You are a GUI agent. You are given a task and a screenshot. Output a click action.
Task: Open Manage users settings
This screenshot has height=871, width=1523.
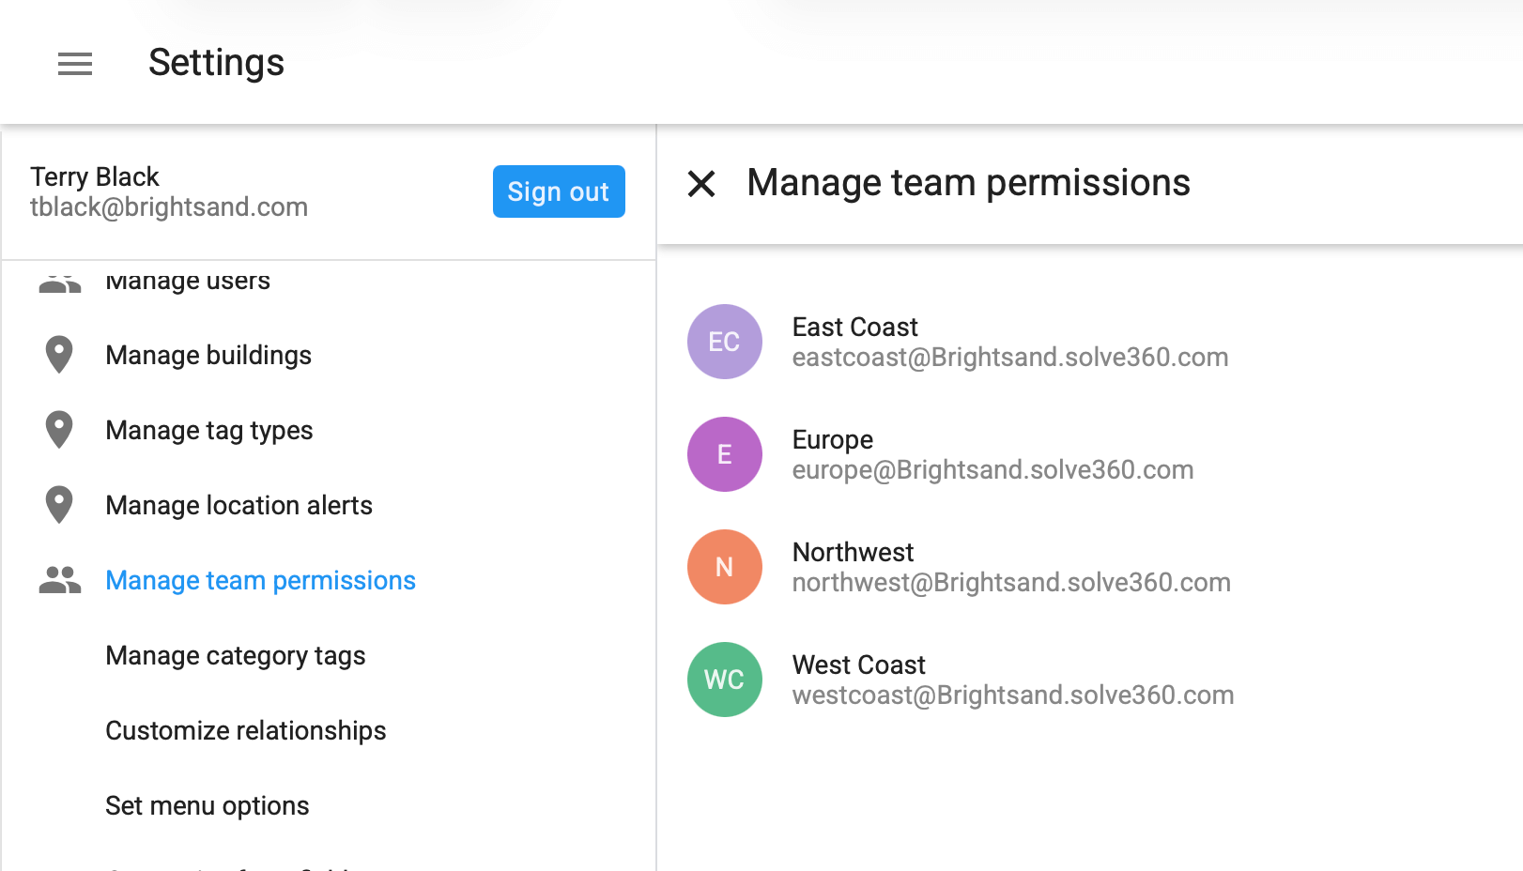tap(188, 281)
